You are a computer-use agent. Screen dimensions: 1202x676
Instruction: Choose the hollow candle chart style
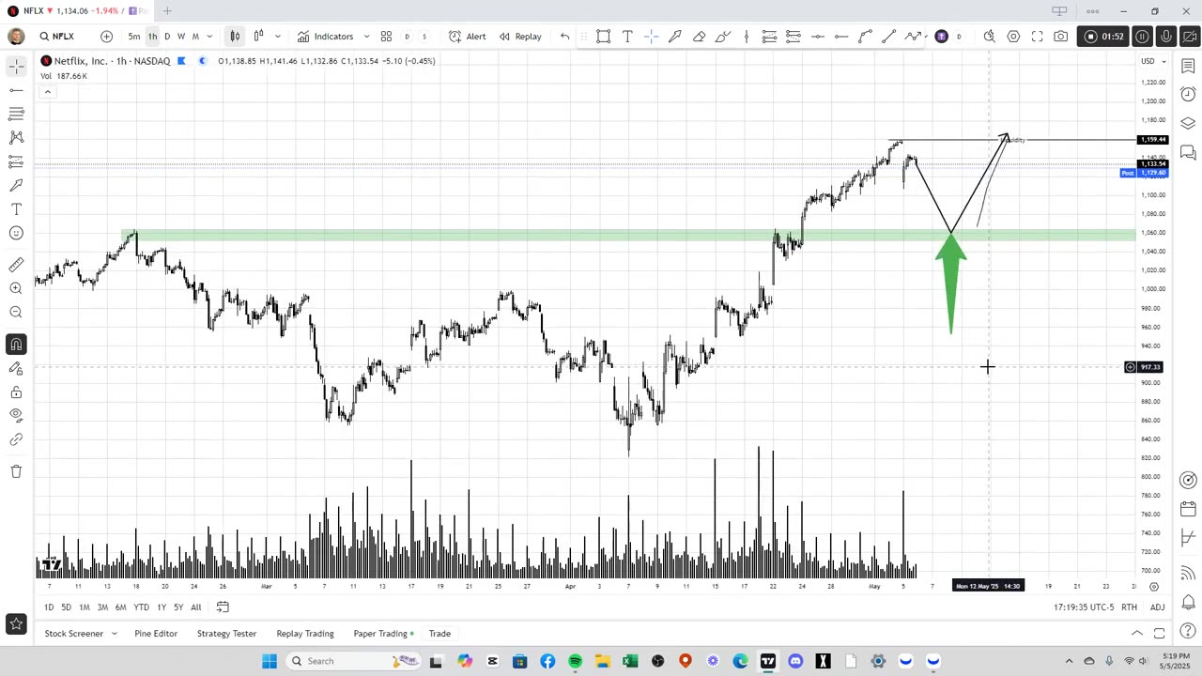coord(258,37)
